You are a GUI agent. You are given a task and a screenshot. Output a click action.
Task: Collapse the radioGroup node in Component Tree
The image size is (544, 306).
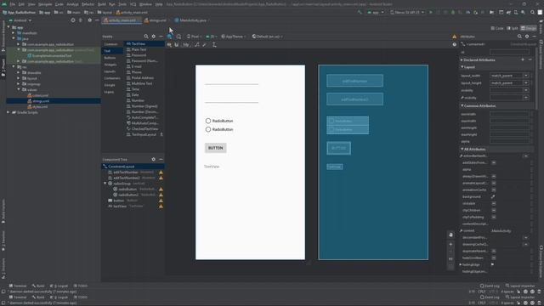[105, 184]
